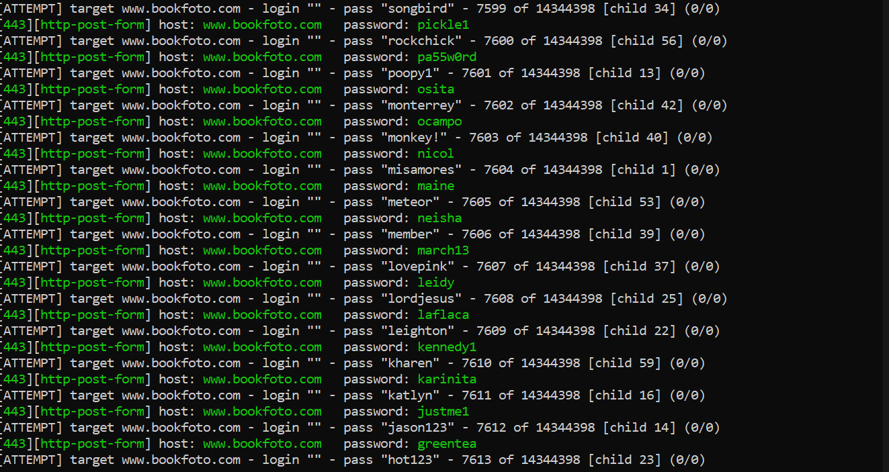The image size is (889, 472).
Task: Click the attempted pass "lordjesus"
Action: (x=421, y=299)
